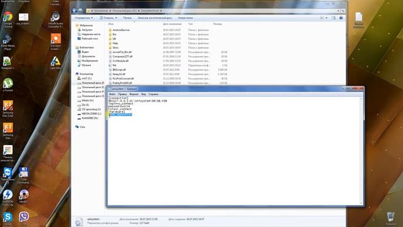
Task: Select NIKON D3000 drive in navigation pane
Action: click(89, 113)
